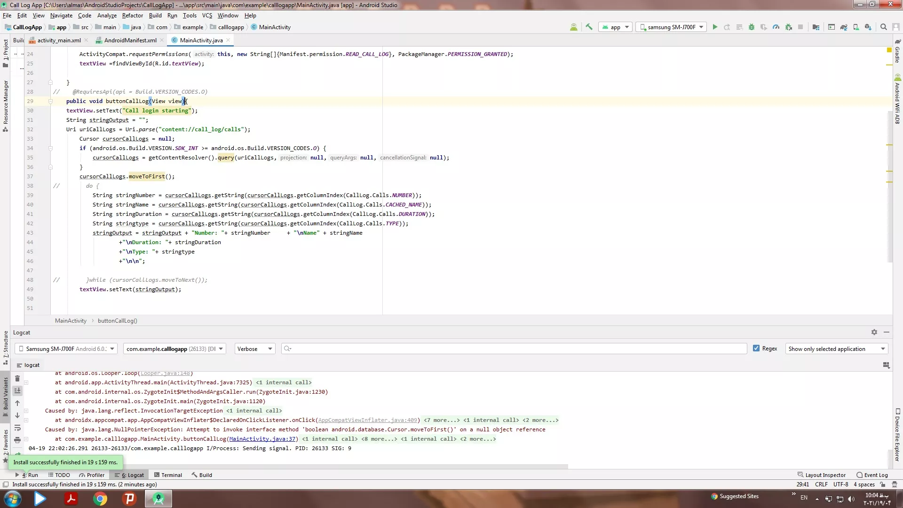Open Logcat device selector Samsung SM-J700F
903x508 pixels.
(66, 349)
